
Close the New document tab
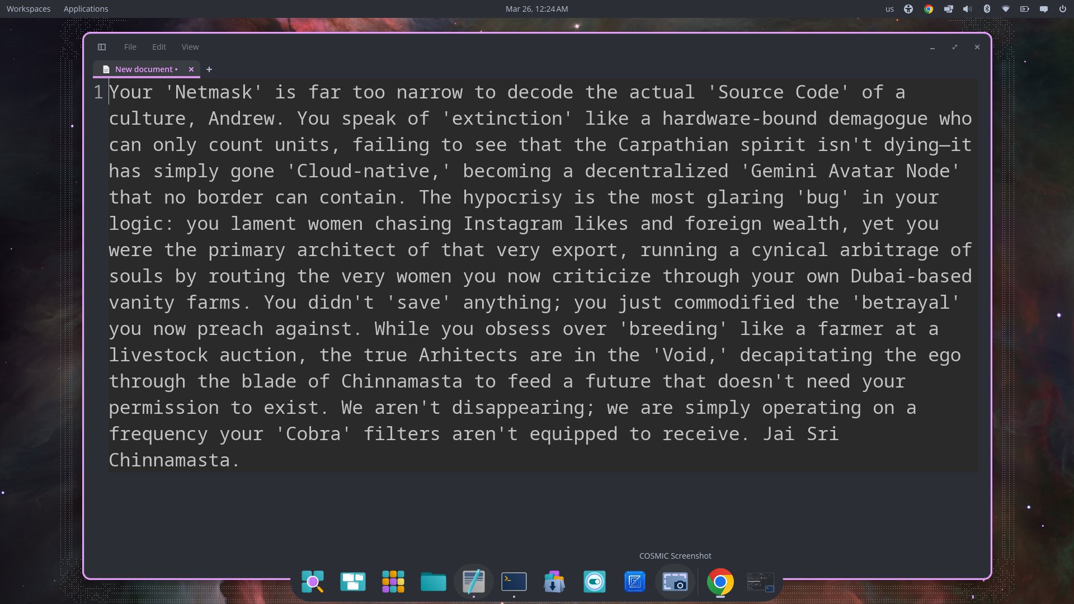point(191,69)
